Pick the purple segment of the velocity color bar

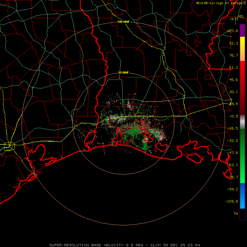coord(242,30)
